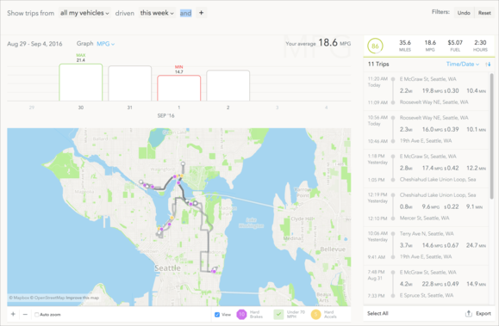The height and width of the screenshot is (326, 499).
Task: Select the Aug 31 bar in graph
Action: click(x=130, y=83)
